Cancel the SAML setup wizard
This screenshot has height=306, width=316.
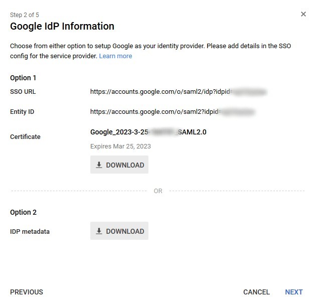(x=256, y=292)
